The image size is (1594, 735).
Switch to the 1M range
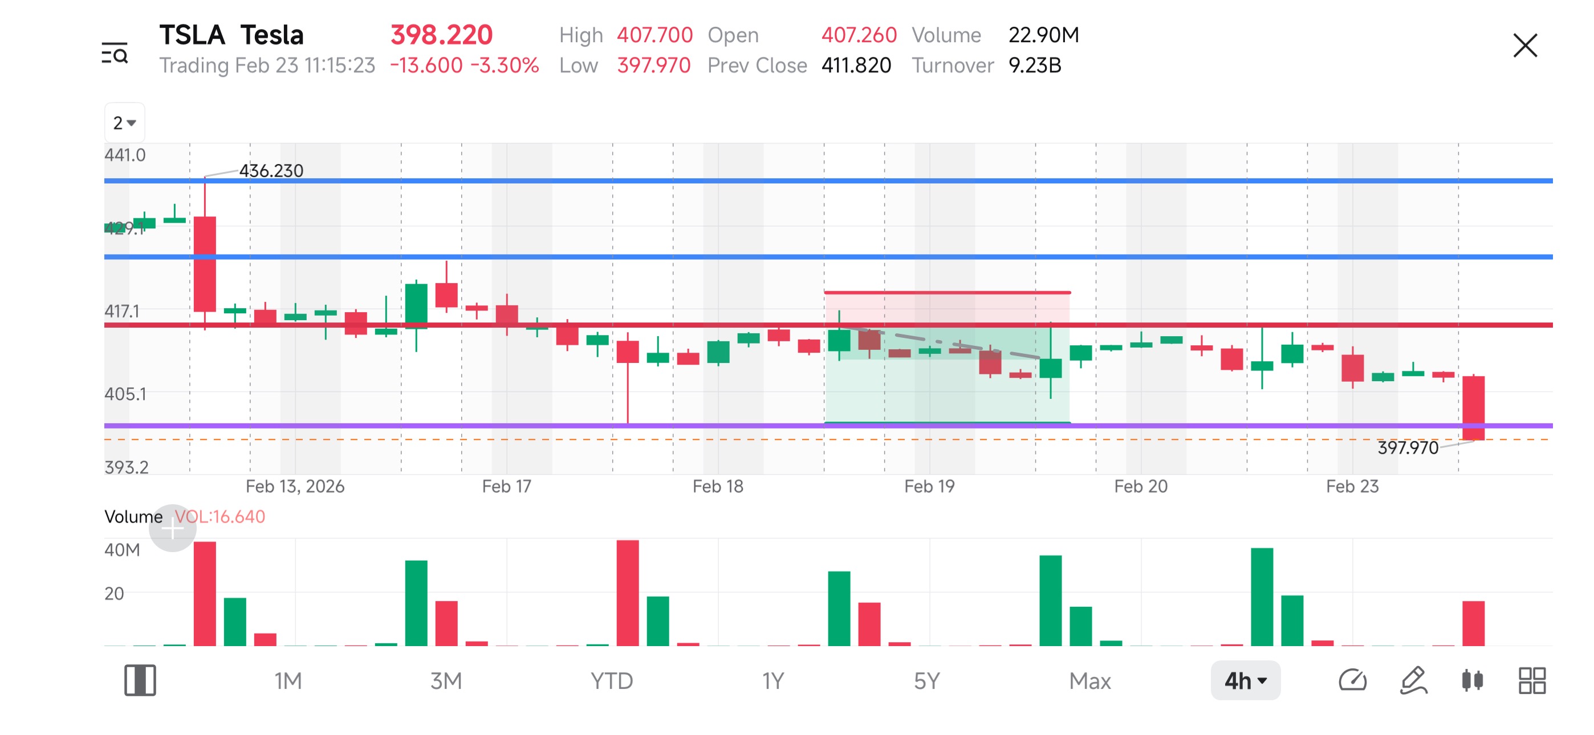pos(288,680)
